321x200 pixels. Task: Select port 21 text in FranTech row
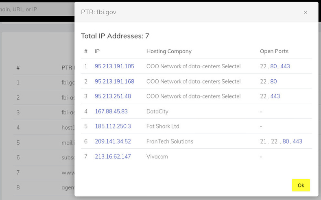click(263, 141)
